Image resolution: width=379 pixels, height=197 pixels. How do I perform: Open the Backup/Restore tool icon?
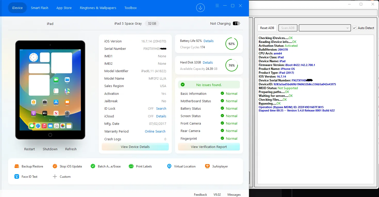pos(17,166)
